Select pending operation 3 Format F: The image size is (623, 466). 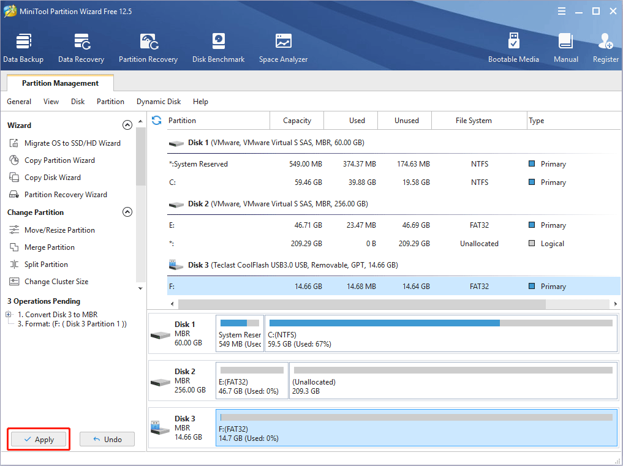tap(72, 324)
